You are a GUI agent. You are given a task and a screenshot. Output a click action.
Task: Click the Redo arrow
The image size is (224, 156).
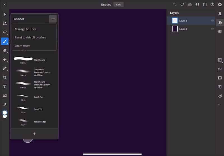(x=182, y=4)
